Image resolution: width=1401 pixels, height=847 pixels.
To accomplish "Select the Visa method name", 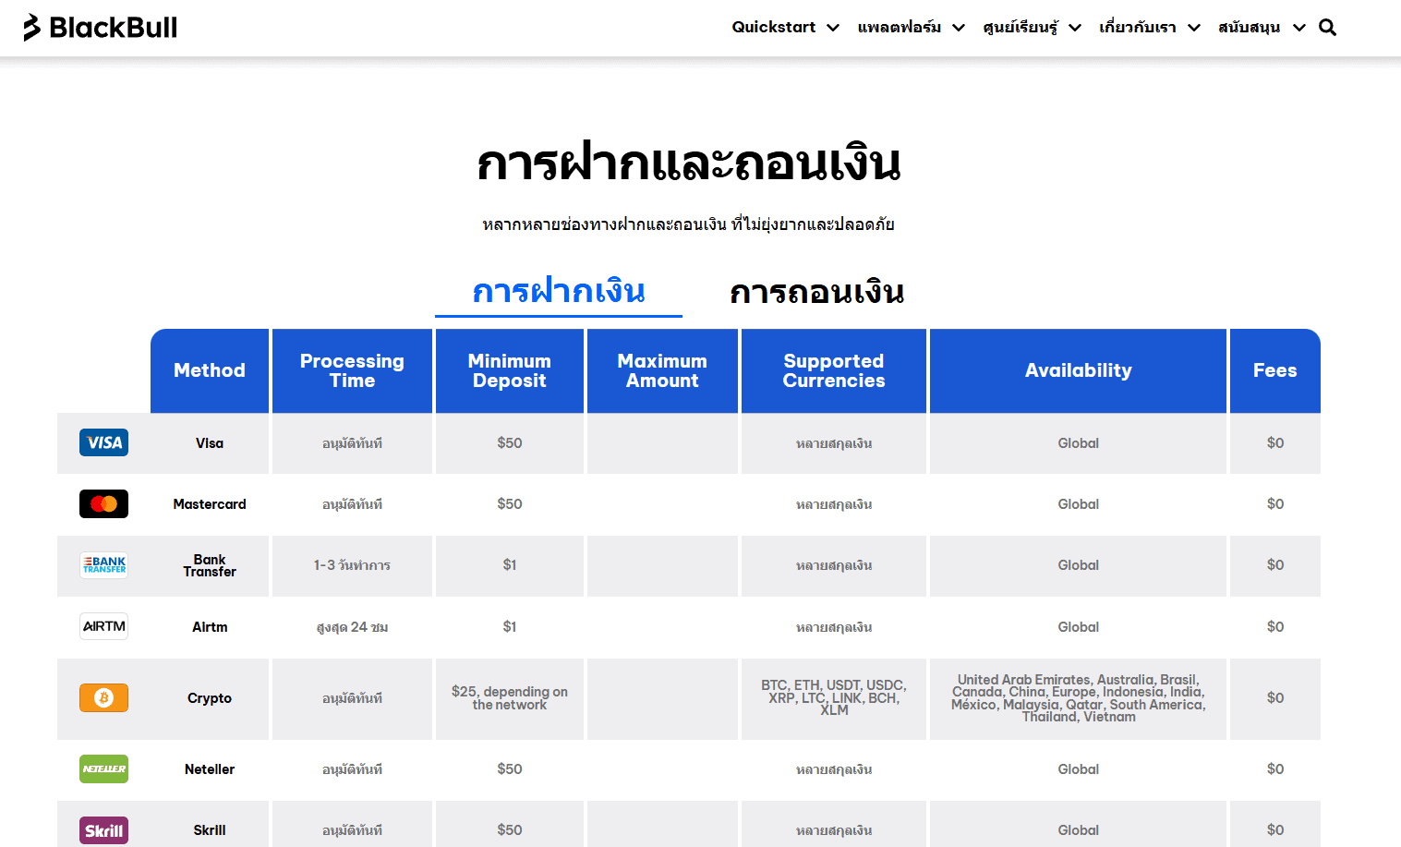I will click(x=210, y=443).
